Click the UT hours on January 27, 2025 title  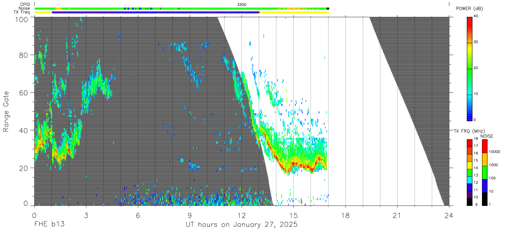coord(241,225)
